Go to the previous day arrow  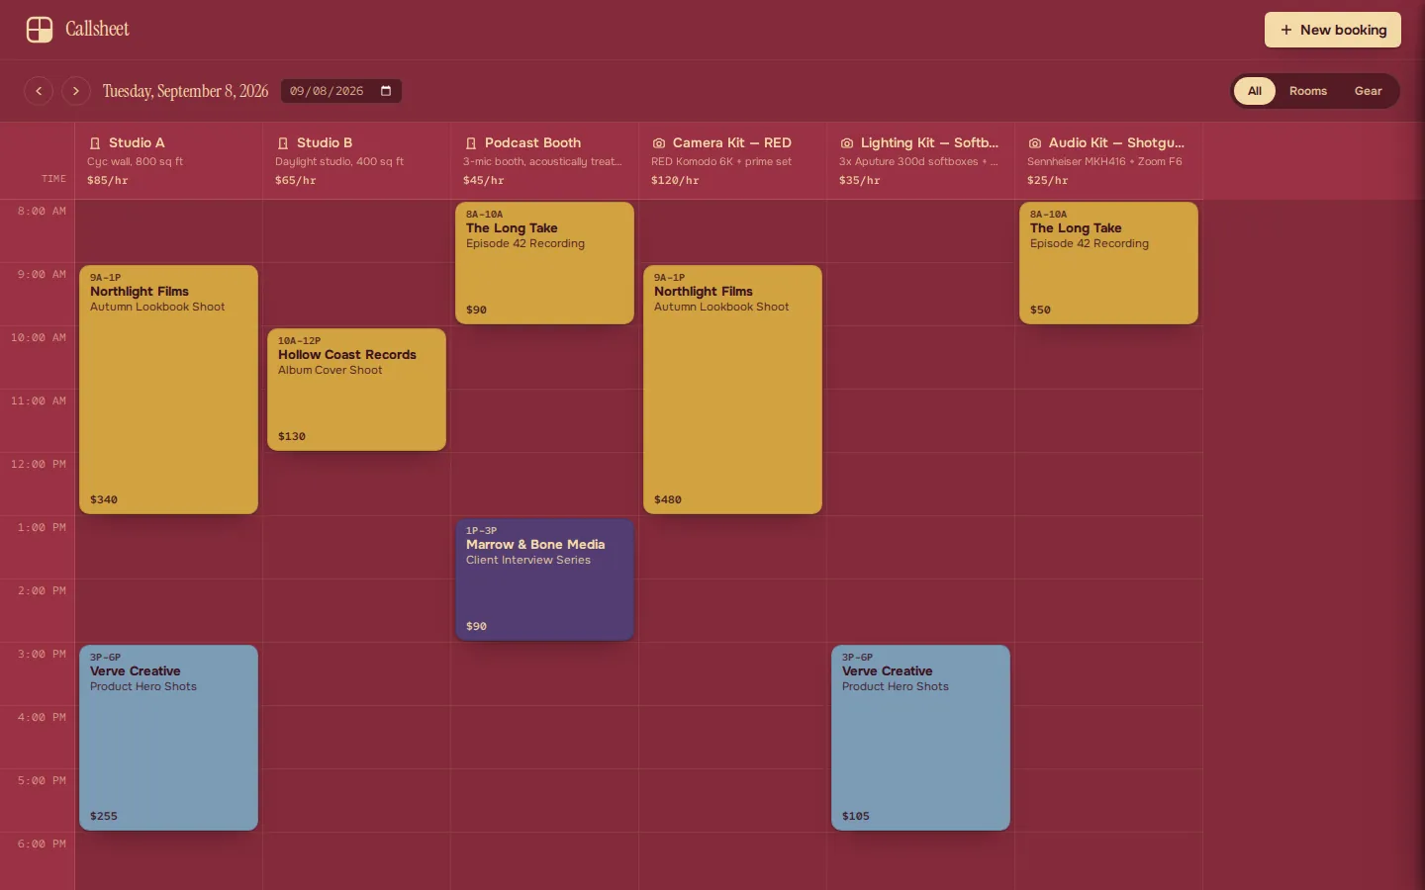pos(39,91)
